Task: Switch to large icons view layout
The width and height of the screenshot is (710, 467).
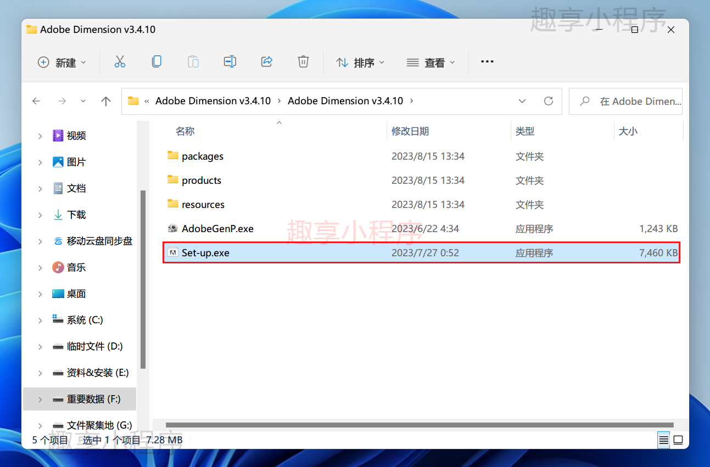Action: [678, 440]
